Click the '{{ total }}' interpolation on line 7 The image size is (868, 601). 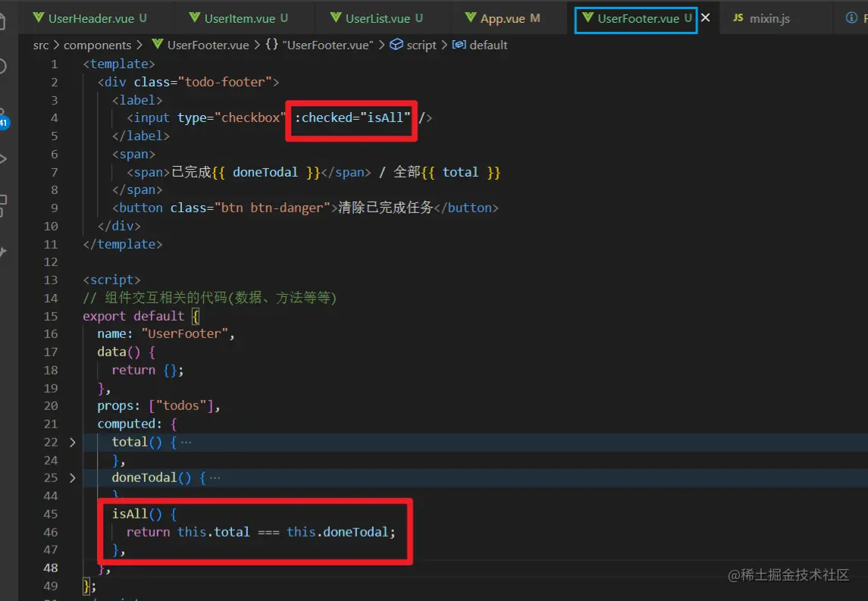click(x=461, y=172)
